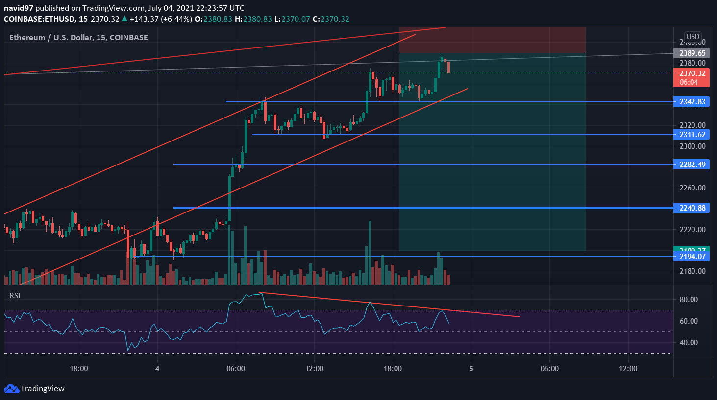
Task: Select the 2342.83 price level label
Action: click(692, 102)
